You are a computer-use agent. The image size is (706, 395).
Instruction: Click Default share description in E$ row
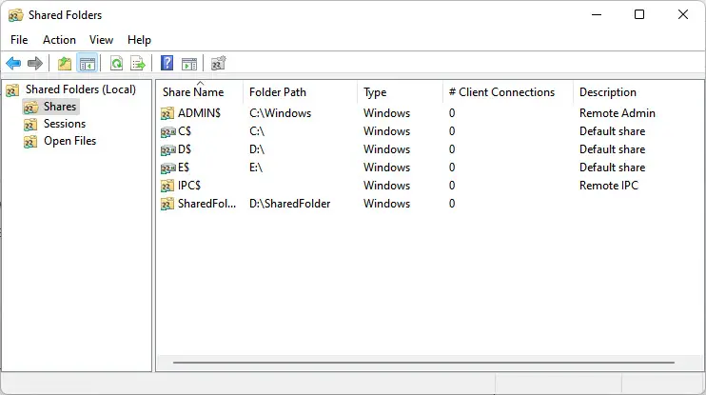(x=613, y=168)
